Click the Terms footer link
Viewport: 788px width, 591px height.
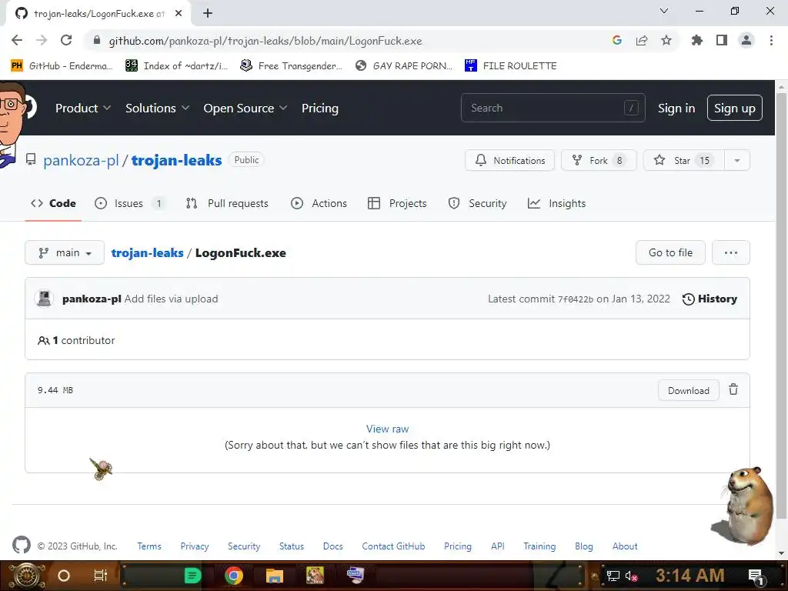tap(149, 546)
